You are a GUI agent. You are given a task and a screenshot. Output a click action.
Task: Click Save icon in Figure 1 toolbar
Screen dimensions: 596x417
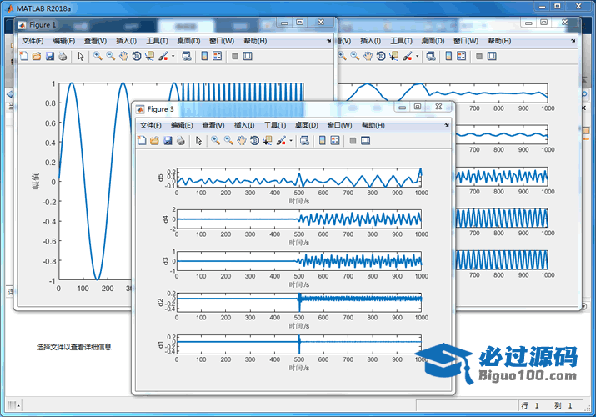point(50,56)
